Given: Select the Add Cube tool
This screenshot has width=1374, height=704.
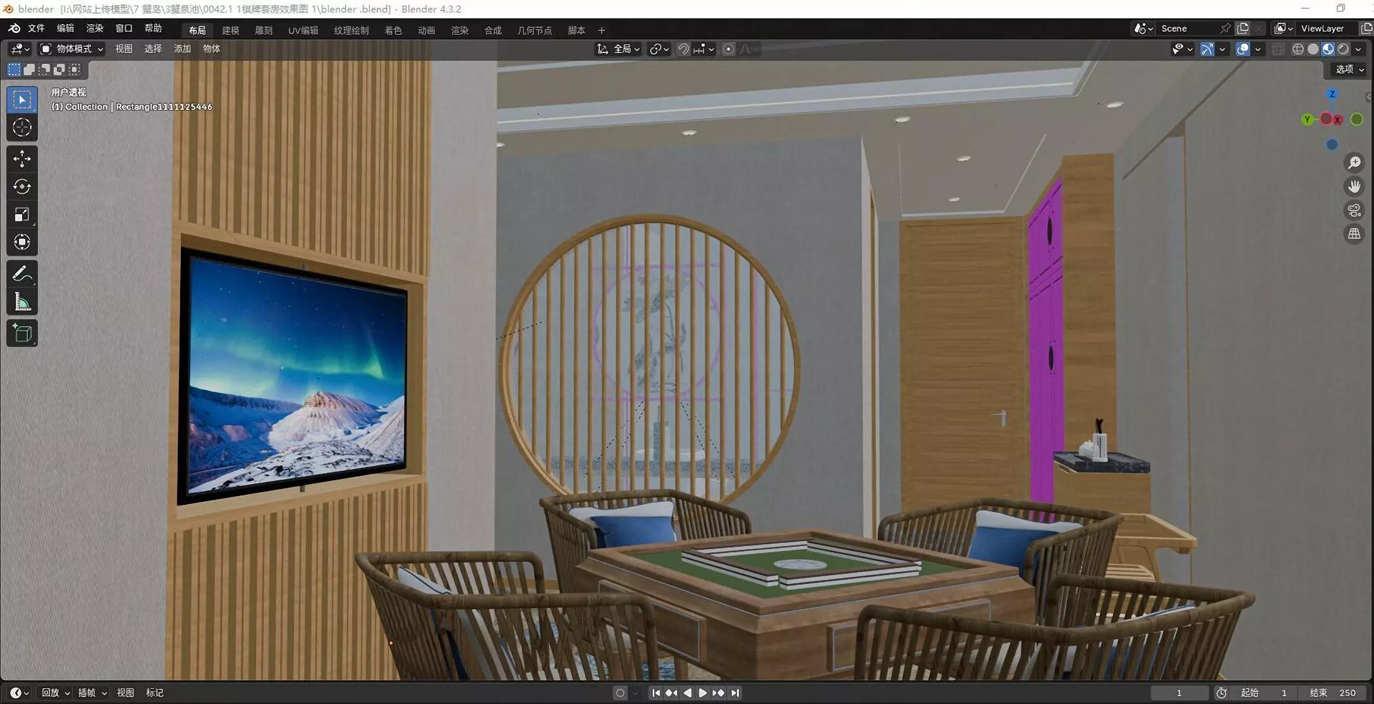Looking at the screenshot, I should 22,333.
